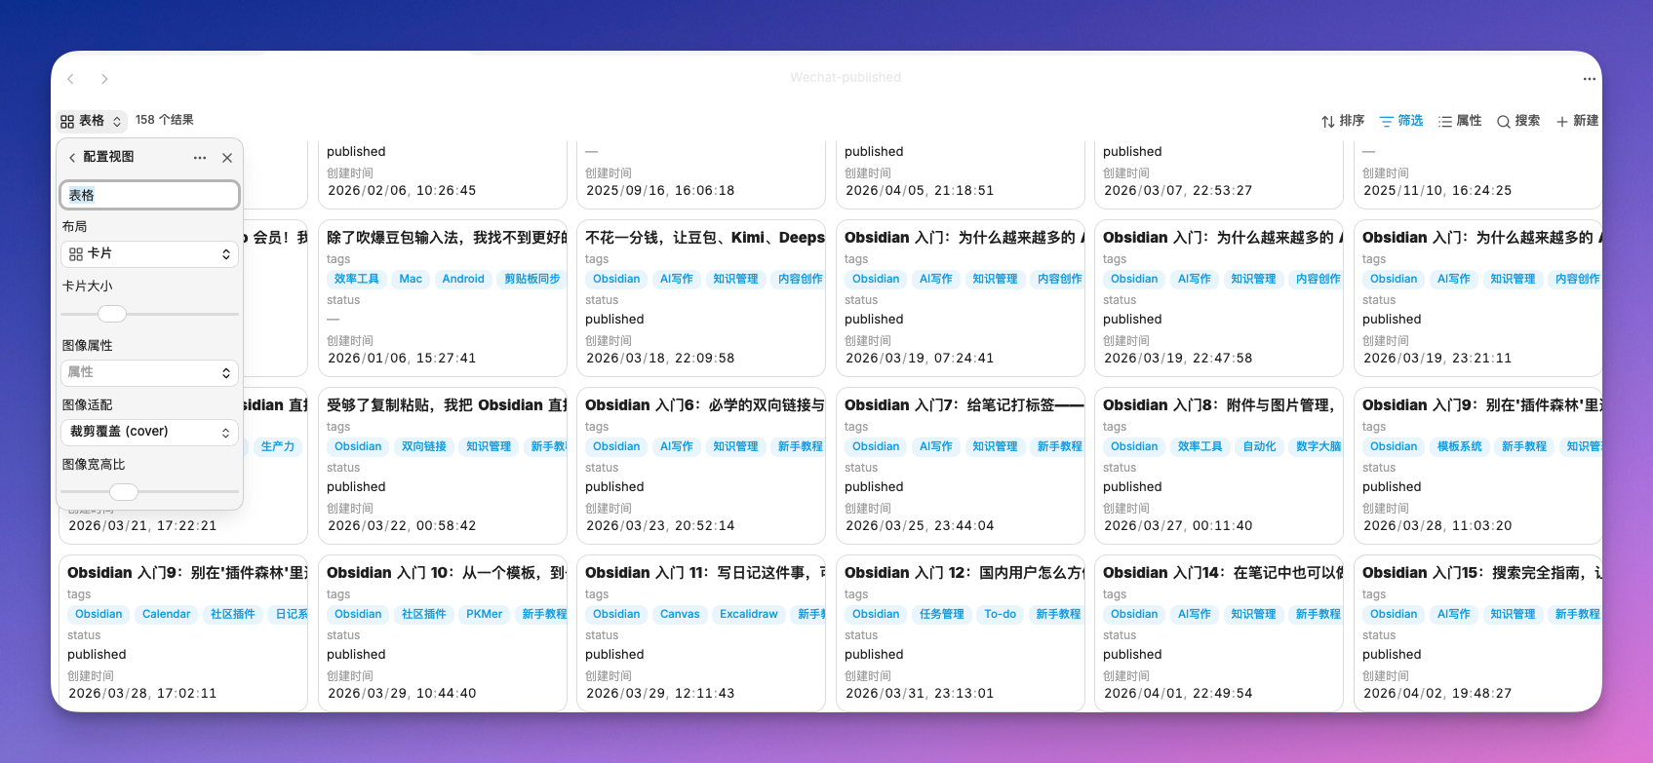Open the properties (属性) panel

click(1459, 121)
